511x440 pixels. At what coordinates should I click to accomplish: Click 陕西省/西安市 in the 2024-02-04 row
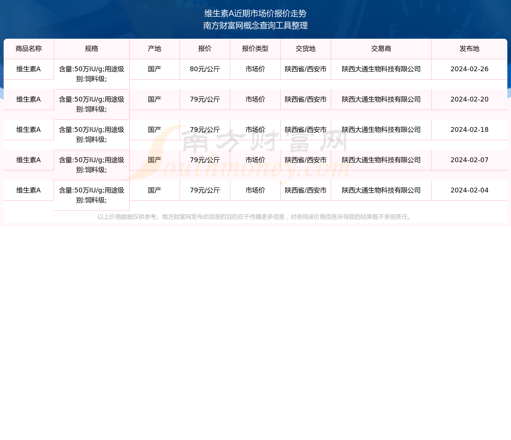click(x=306, y=190)
